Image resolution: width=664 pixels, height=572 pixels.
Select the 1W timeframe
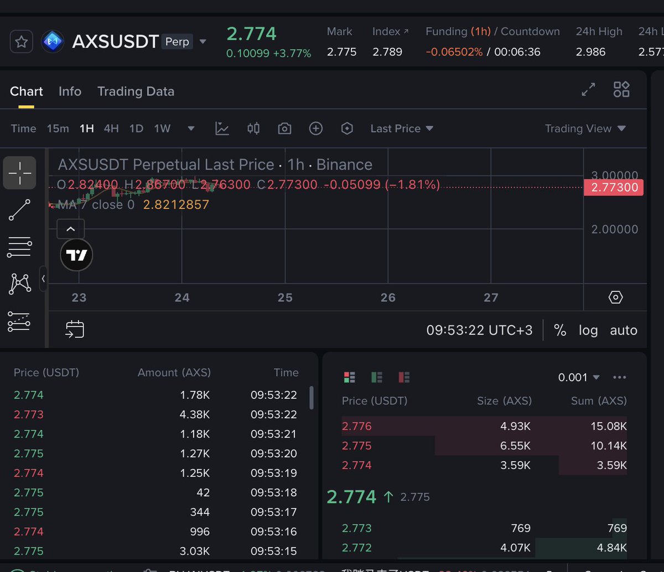162,128
